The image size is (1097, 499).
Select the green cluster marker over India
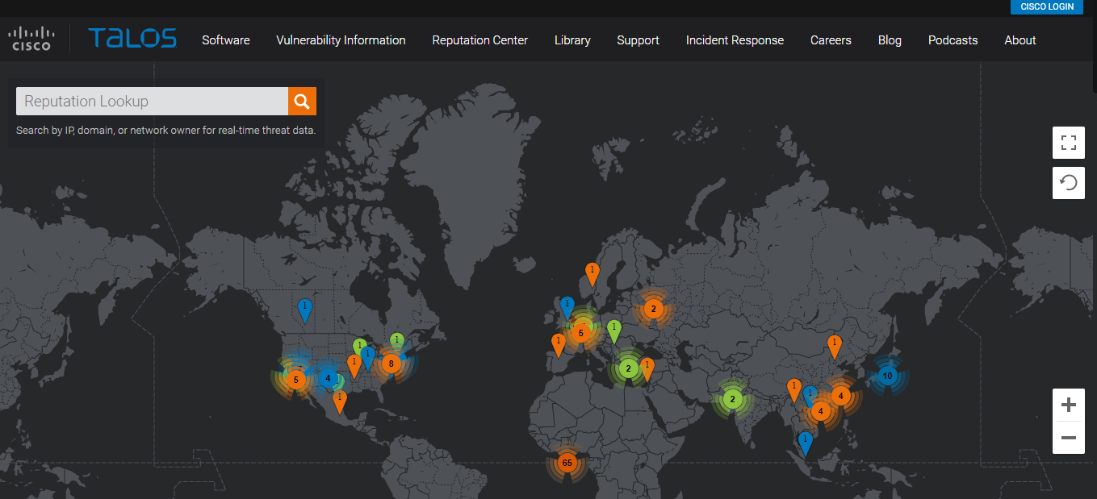[x=732, y=399]
